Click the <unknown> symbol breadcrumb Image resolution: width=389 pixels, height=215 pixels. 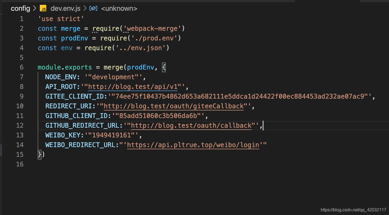point(119,9)
